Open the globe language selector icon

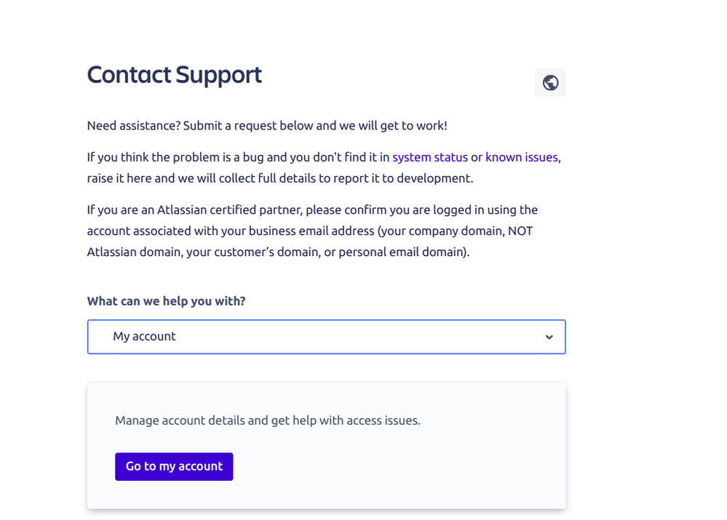[550, 83]
